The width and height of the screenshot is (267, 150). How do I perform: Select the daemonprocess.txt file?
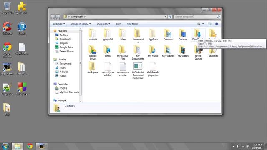pos(123,69)
